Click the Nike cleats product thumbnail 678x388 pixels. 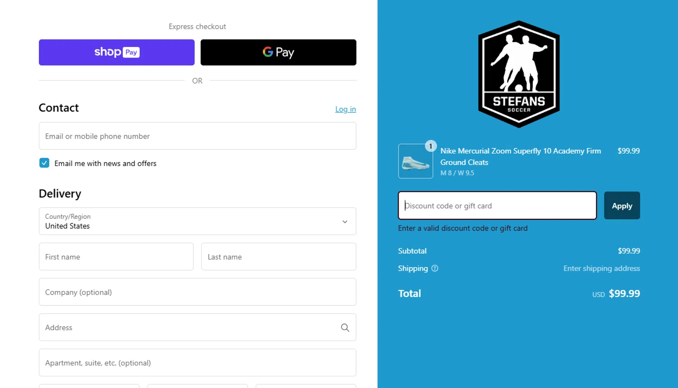[x=415, y=161]
